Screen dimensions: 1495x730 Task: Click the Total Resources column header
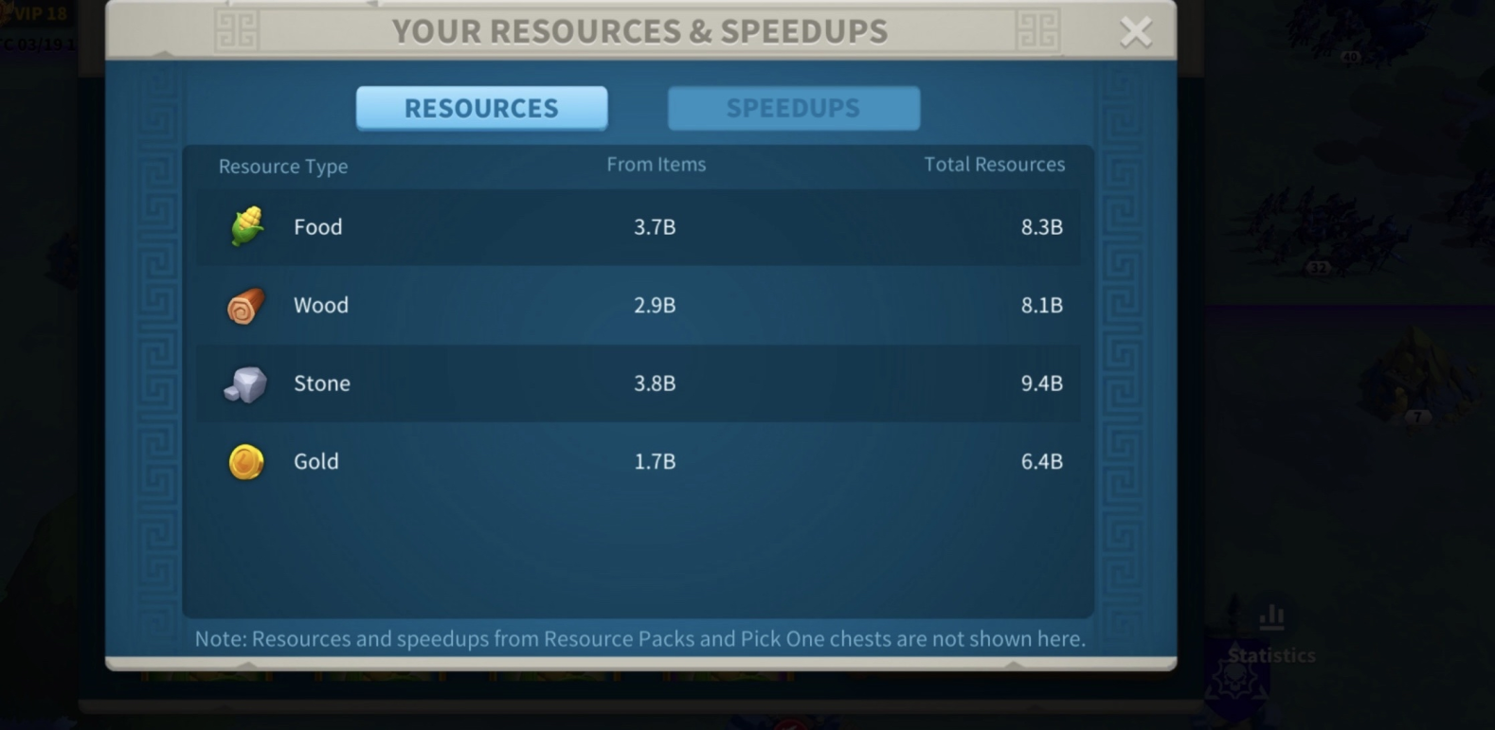tap(994, 165)
